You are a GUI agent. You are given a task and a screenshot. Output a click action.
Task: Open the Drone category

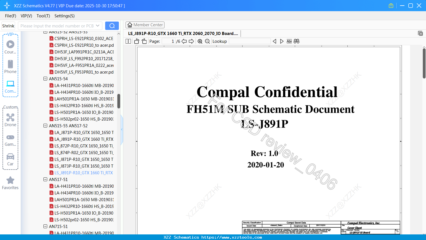(10, 120)
